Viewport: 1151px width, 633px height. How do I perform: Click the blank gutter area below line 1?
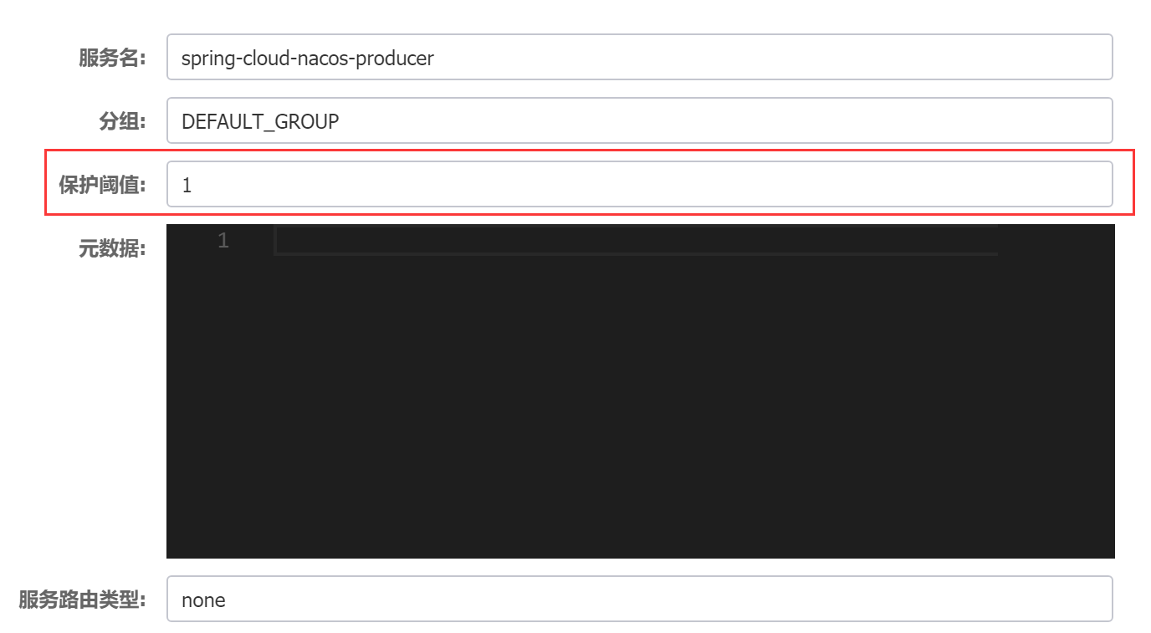click(219, 376)
